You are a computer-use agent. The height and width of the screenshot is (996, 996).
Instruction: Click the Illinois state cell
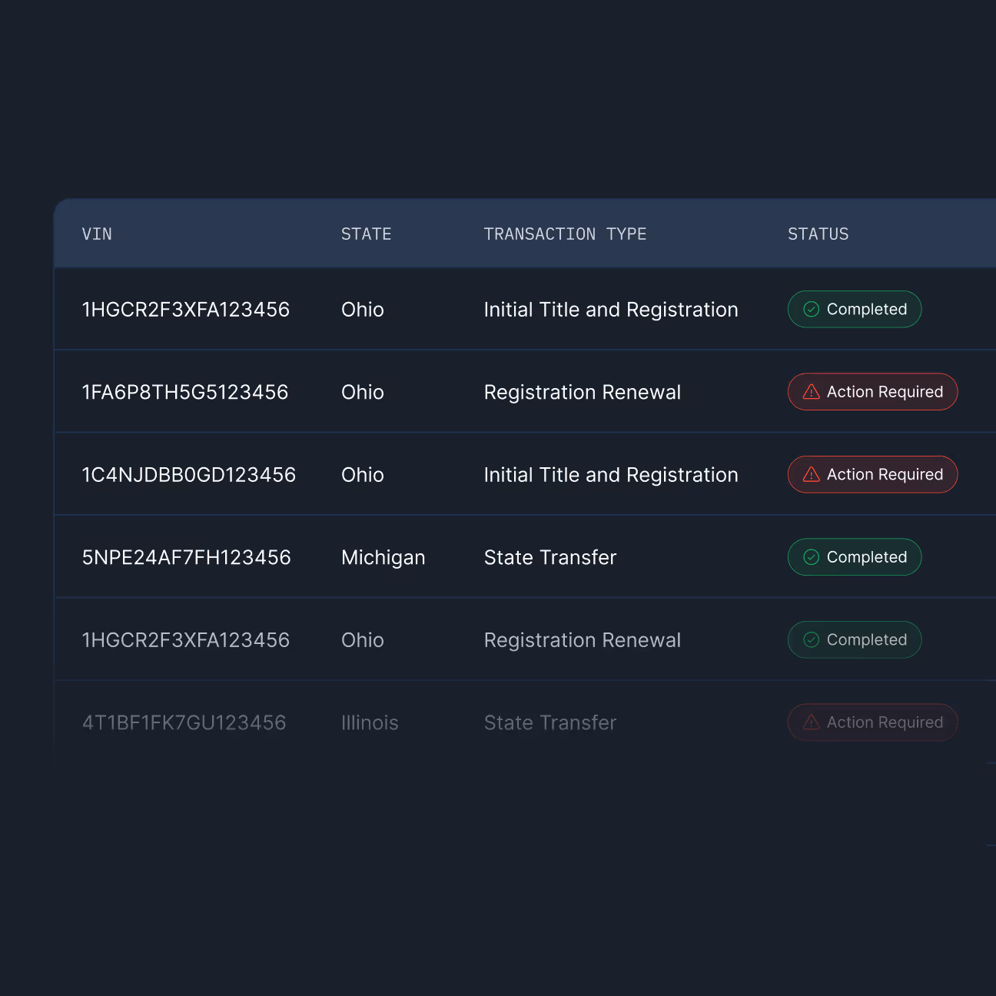370,722
